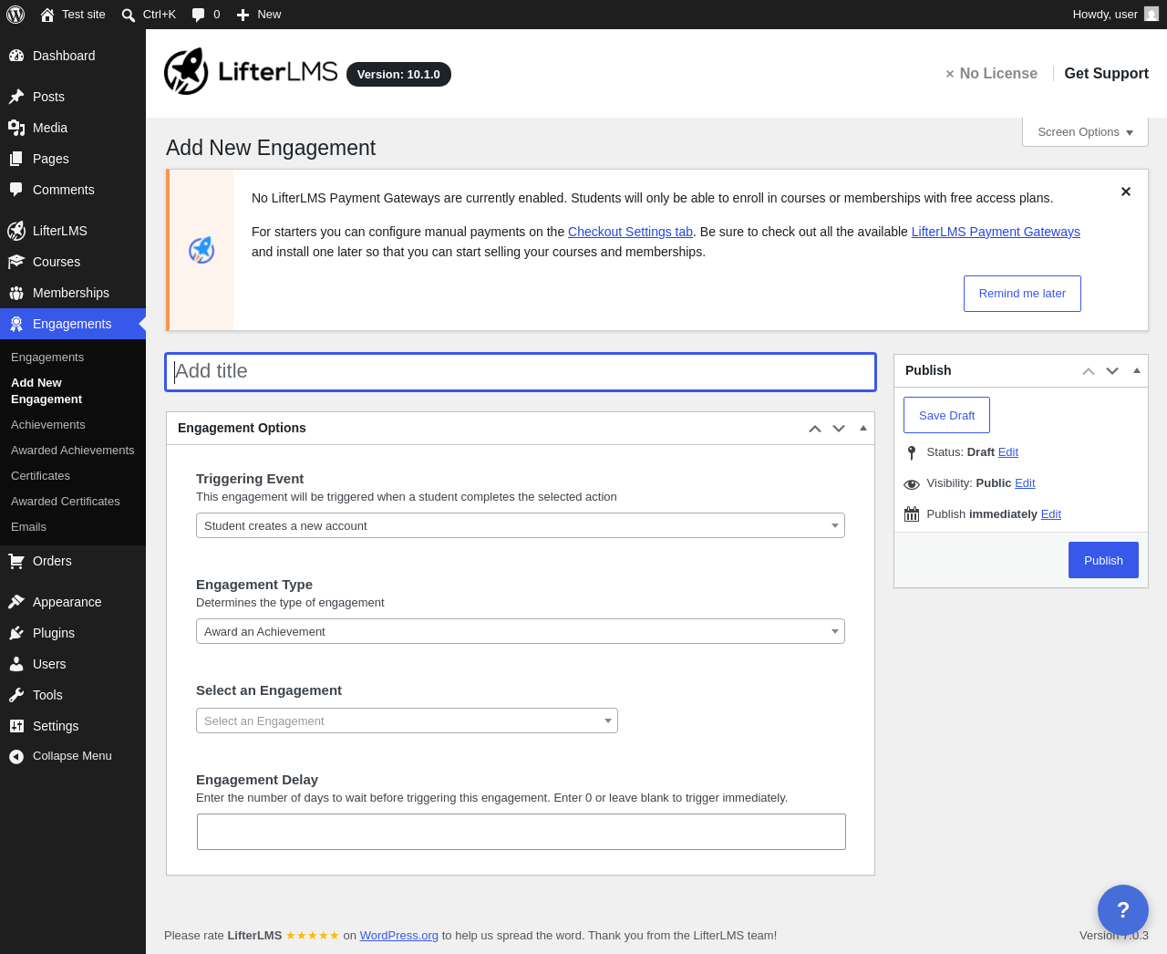Open Awarded Certificates submenu item
Screen dimensions: 1167x954
66,502
